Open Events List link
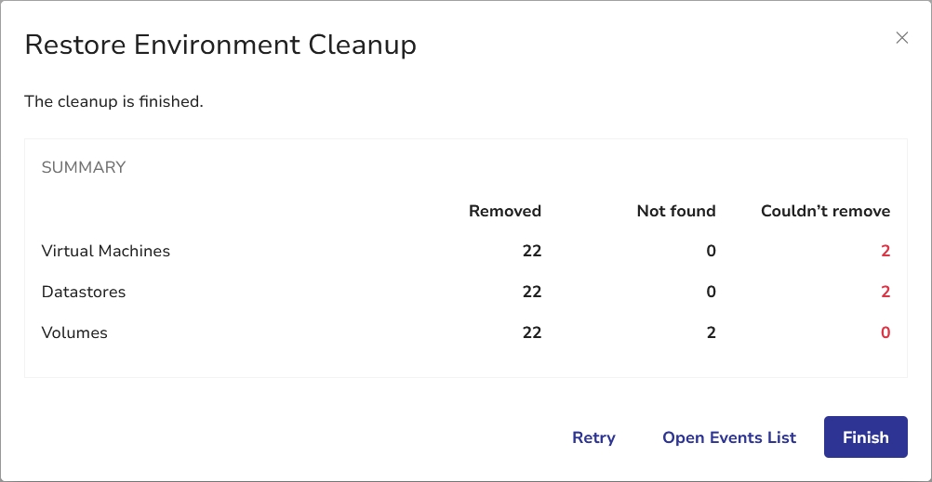 729,437
